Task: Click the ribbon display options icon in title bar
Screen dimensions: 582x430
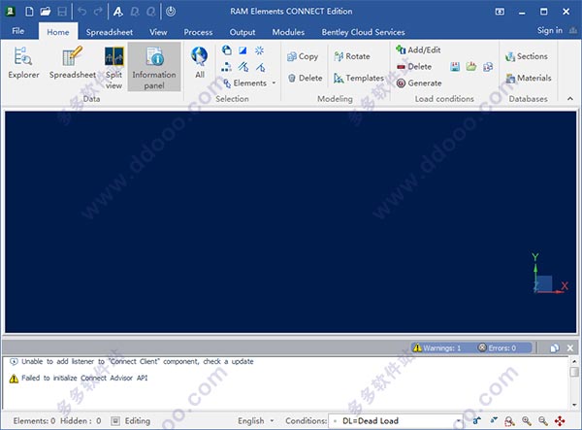Action: pyautogui.click(x=500, y=12)
